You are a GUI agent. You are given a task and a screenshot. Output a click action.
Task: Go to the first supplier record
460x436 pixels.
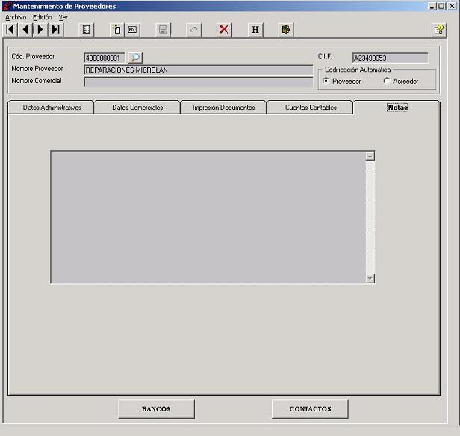10,30
